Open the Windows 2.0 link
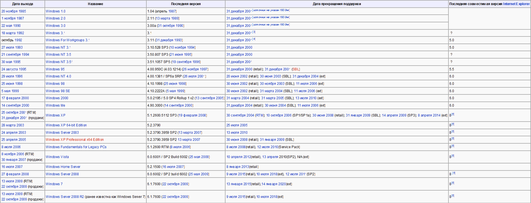531x203 pixels. (x=56, y=18)
